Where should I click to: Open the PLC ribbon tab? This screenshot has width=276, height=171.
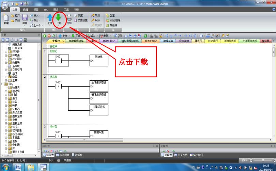point(46,10)
